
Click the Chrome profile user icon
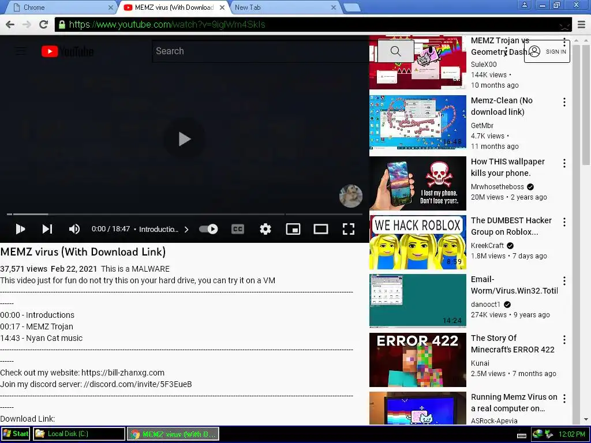524,5
